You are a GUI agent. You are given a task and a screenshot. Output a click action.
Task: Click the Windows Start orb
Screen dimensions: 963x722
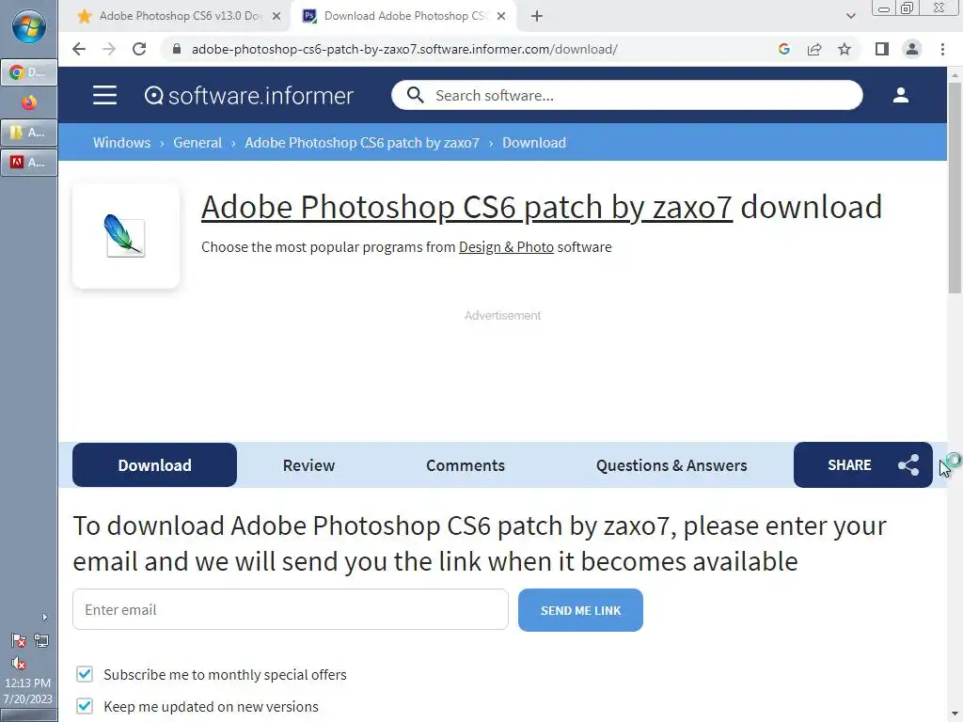pyautogui.click(x=28, y=27)
